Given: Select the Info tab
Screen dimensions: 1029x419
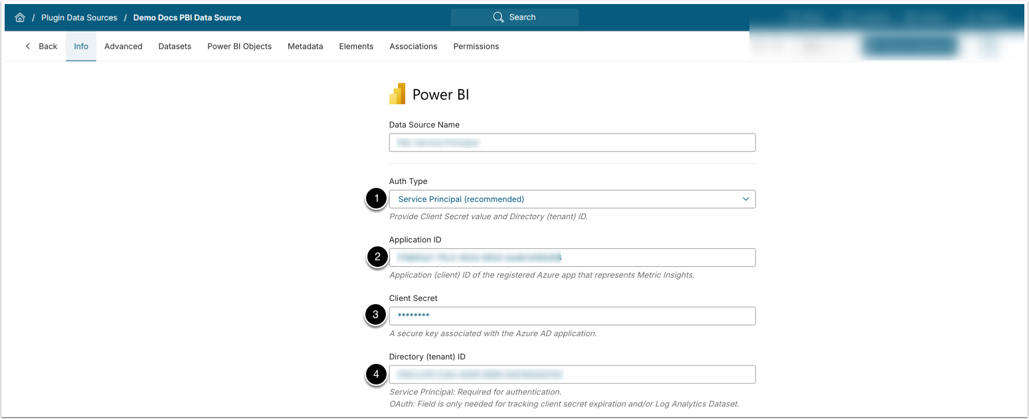Looking at the screenshot, I should tap(81, 46).
